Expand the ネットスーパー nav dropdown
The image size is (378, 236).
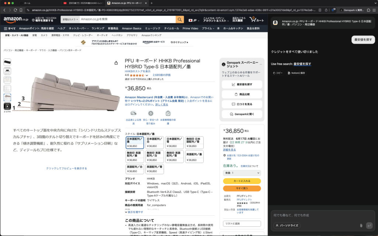point(79,28)
